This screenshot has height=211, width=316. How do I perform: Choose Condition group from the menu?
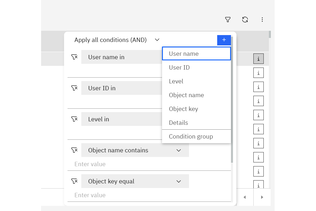click(x=196, y=137)
